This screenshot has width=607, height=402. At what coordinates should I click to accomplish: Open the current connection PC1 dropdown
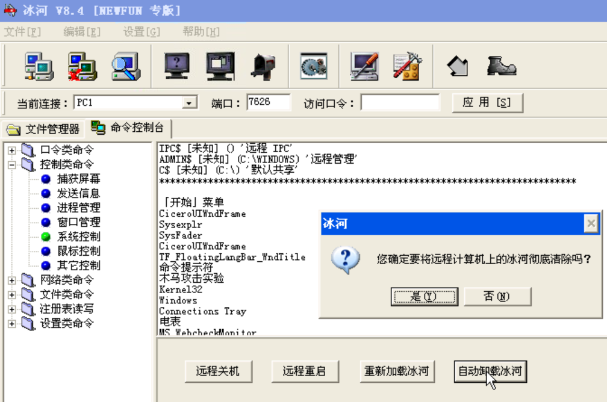click(188, 104)
